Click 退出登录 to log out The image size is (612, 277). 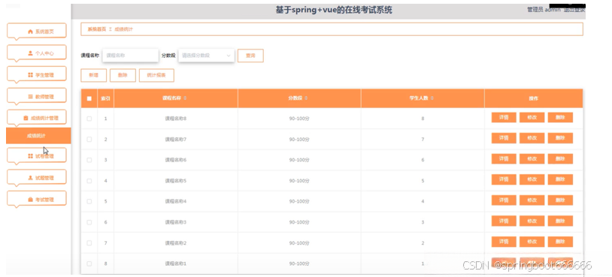click(574, 10)
